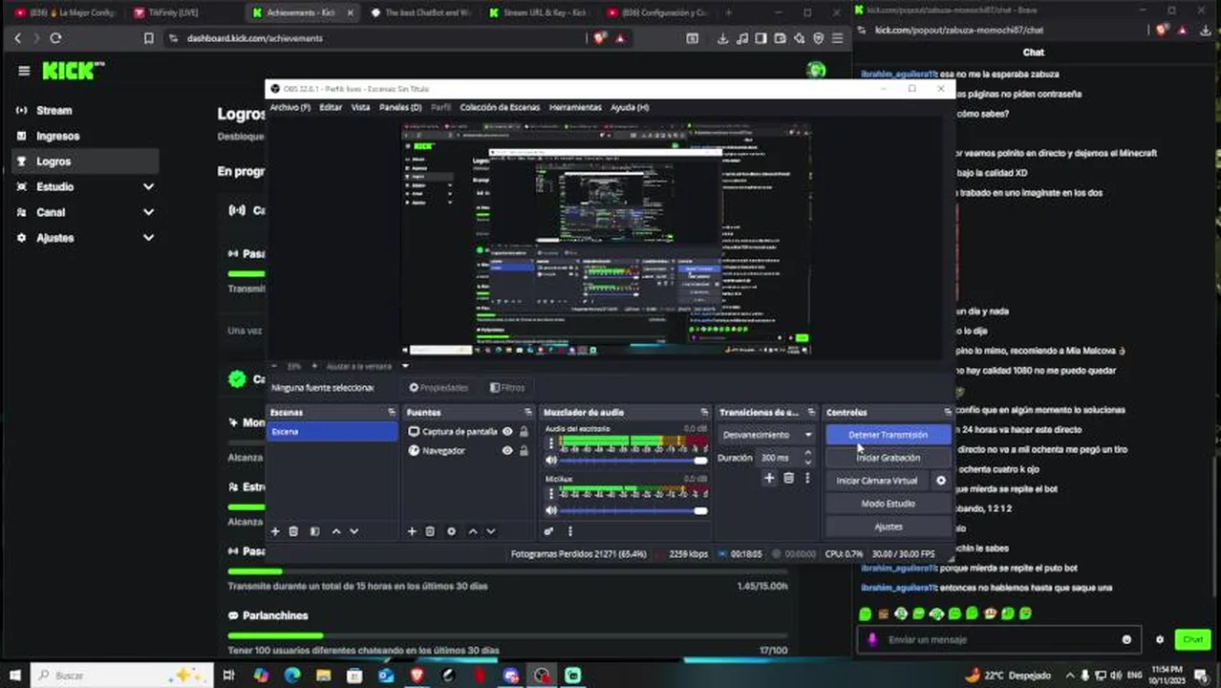The height and width of the screenshot is (688, 1221).
Task: Open transition properties three-dot menu
Action: (x=806, y=478)
